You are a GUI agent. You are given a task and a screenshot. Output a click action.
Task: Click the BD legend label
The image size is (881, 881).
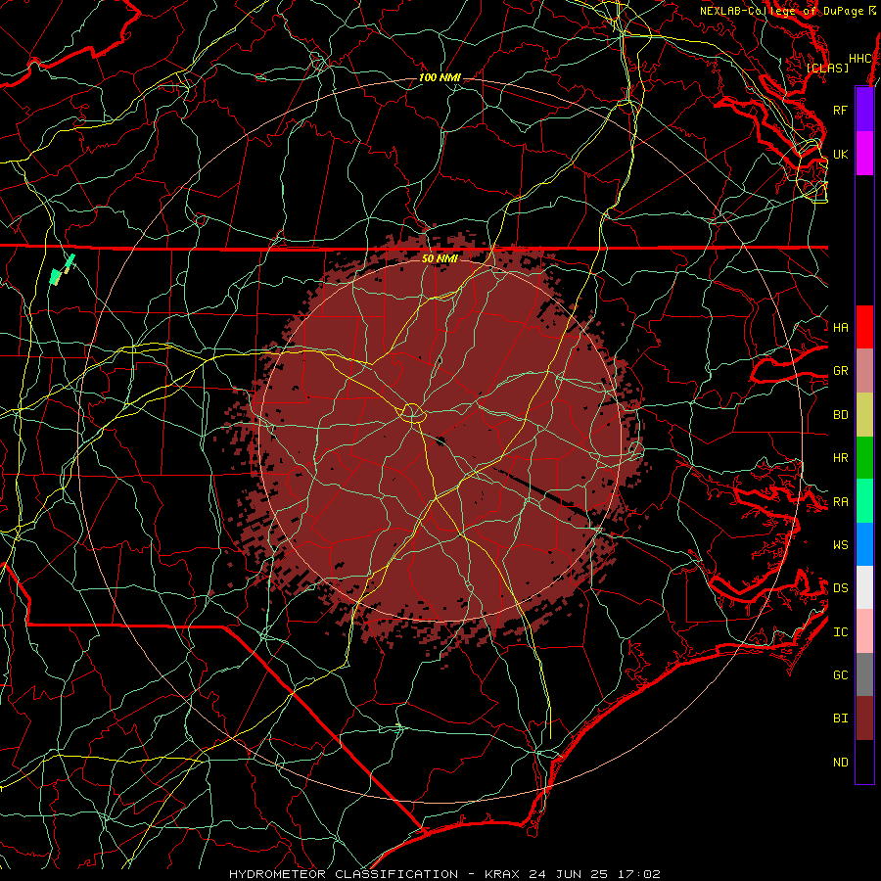point(840,415)
